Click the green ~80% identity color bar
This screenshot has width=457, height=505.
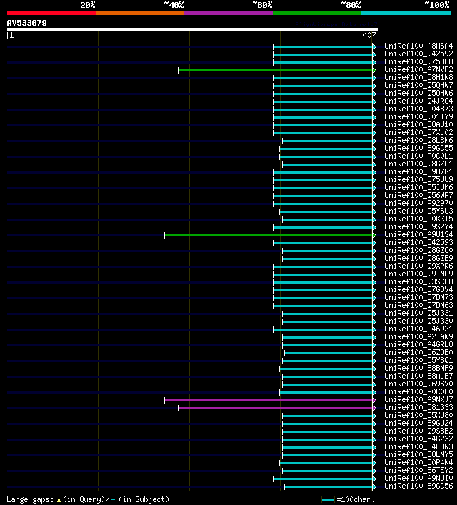point(317,13)
